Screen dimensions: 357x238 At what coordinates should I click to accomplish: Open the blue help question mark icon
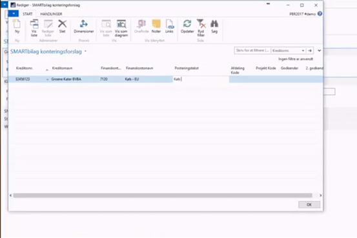click(x=320, y=14)
